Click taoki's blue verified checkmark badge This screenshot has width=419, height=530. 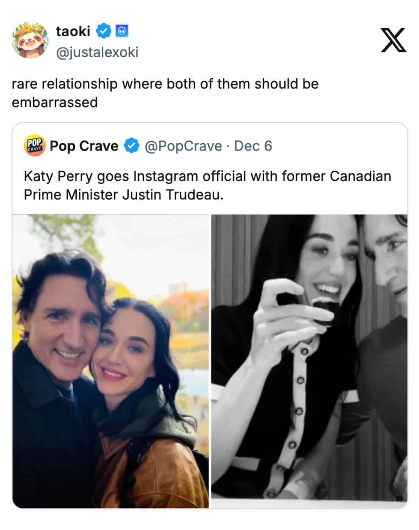[103, 31]
